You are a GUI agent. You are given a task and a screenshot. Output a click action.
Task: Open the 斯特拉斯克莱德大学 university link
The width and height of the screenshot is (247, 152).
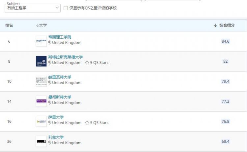click(66, 57)
